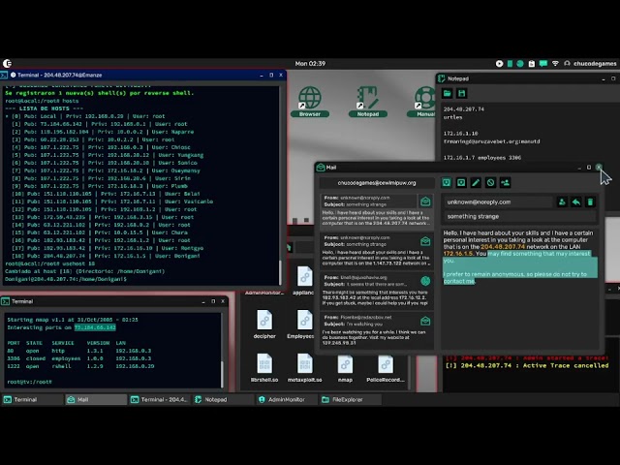The width and height of the screenshot is (620, 465).
Task: Click the mail account address field
Action: [x=377, y=183]
